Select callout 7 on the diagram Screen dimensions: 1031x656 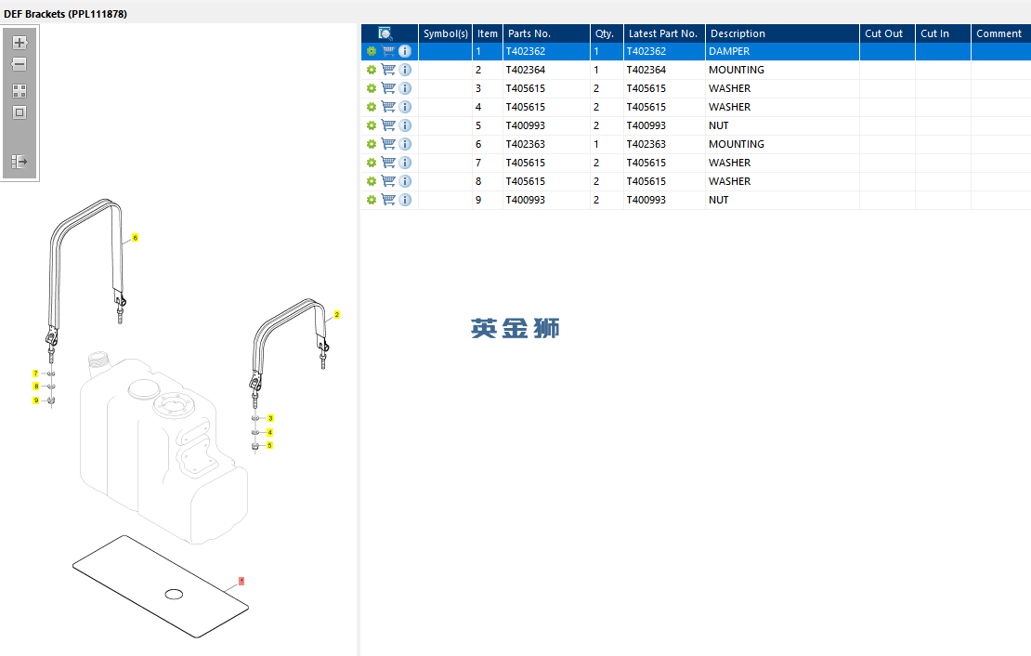pyautogui.click(x=35, y=374)
